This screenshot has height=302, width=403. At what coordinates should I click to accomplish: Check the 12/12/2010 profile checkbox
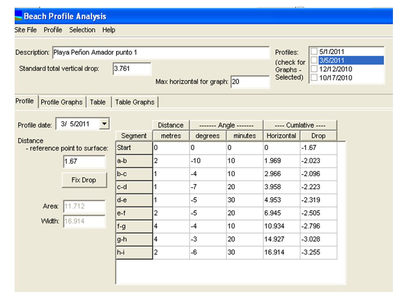pos(314,69)
